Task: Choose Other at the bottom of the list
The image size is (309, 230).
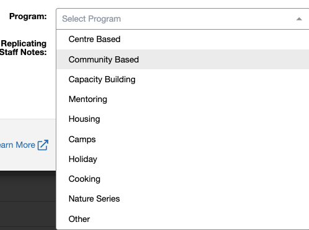Action: tap(183, 219)
